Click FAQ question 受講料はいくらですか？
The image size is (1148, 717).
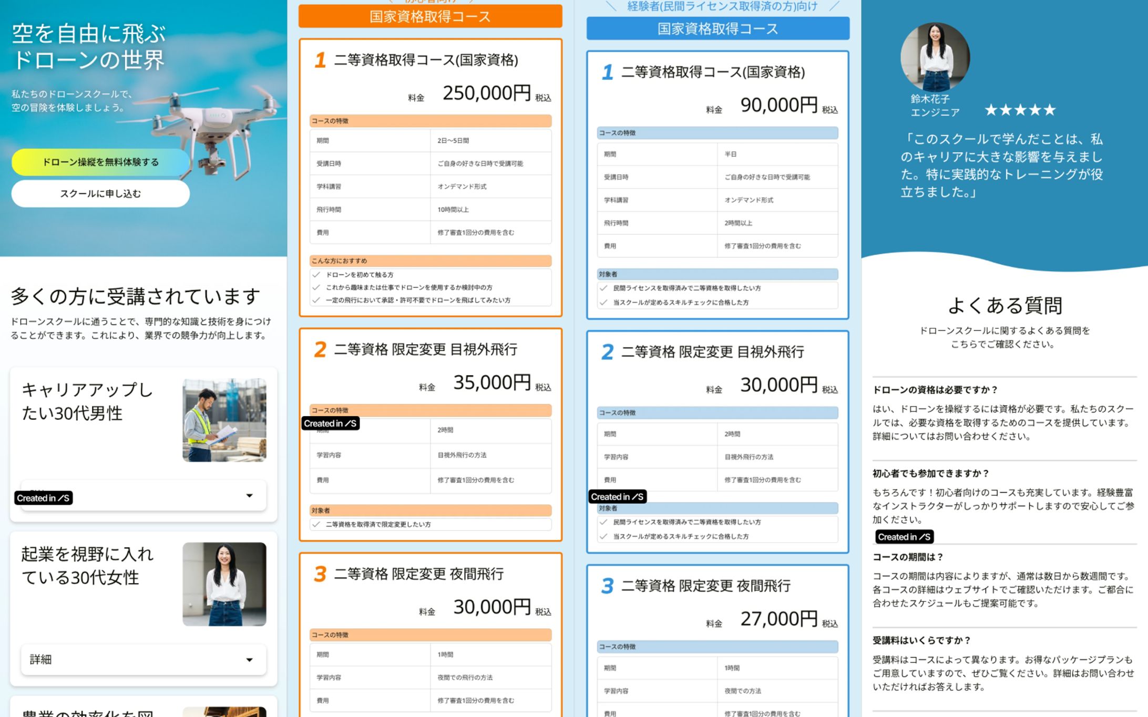[921, 640]
